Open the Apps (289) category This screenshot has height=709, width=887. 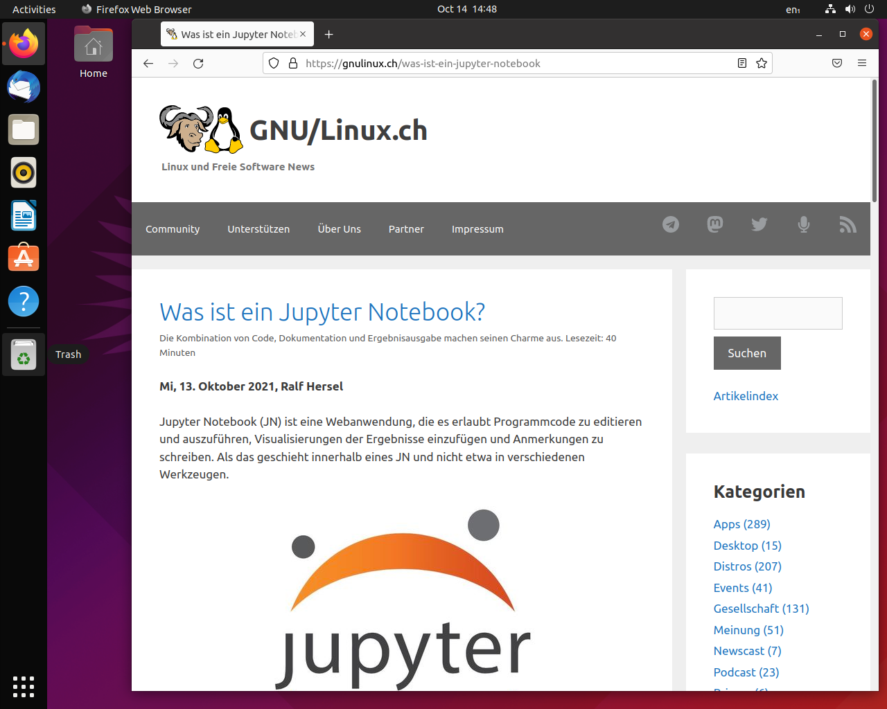[742, 524]
